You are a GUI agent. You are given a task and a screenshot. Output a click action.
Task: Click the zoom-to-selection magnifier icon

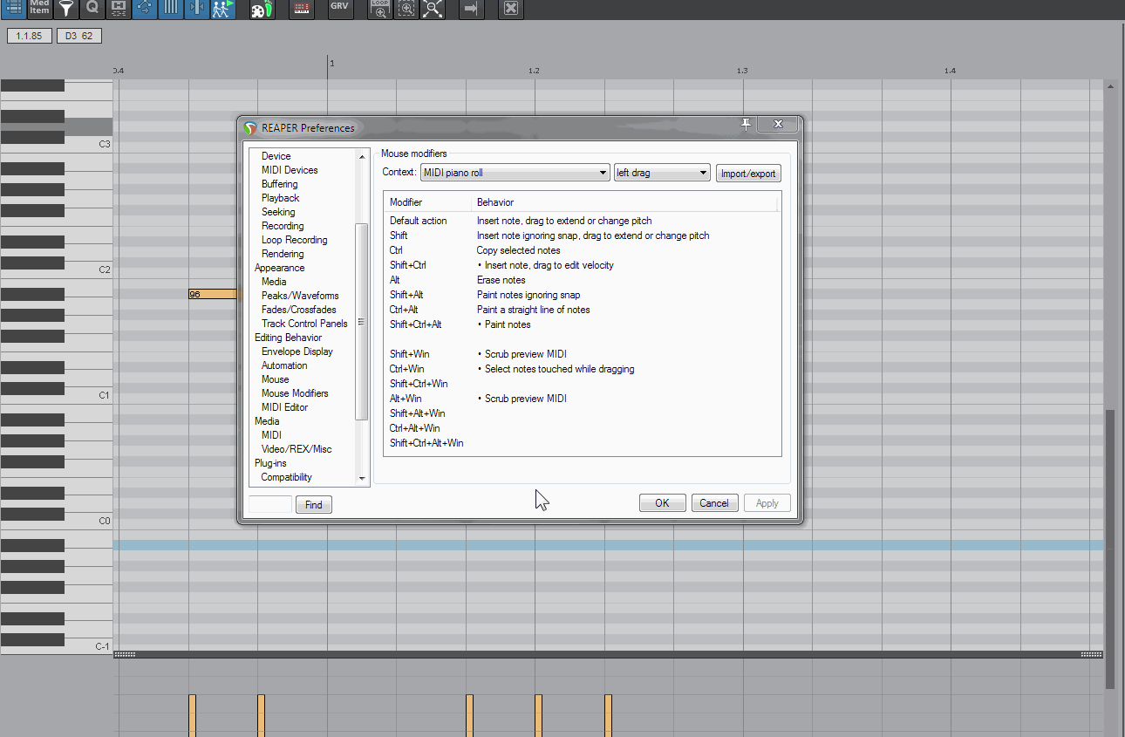pos(406,9)
